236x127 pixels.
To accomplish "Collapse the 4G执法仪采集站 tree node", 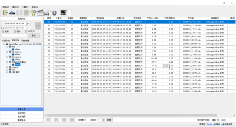I will (7, 62).
